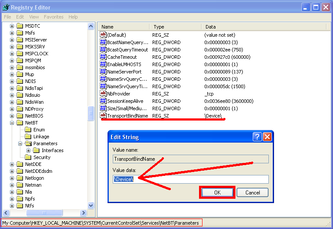Screen dimensions: 333x229
Task: Click the DWORD icon beside BcastQueryTimeout
Action: point(103,50)
